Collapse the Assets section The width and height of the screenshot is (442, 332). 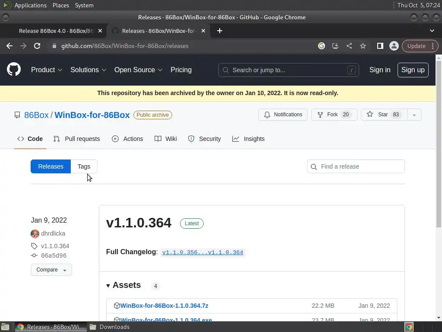tap(123, 285)
